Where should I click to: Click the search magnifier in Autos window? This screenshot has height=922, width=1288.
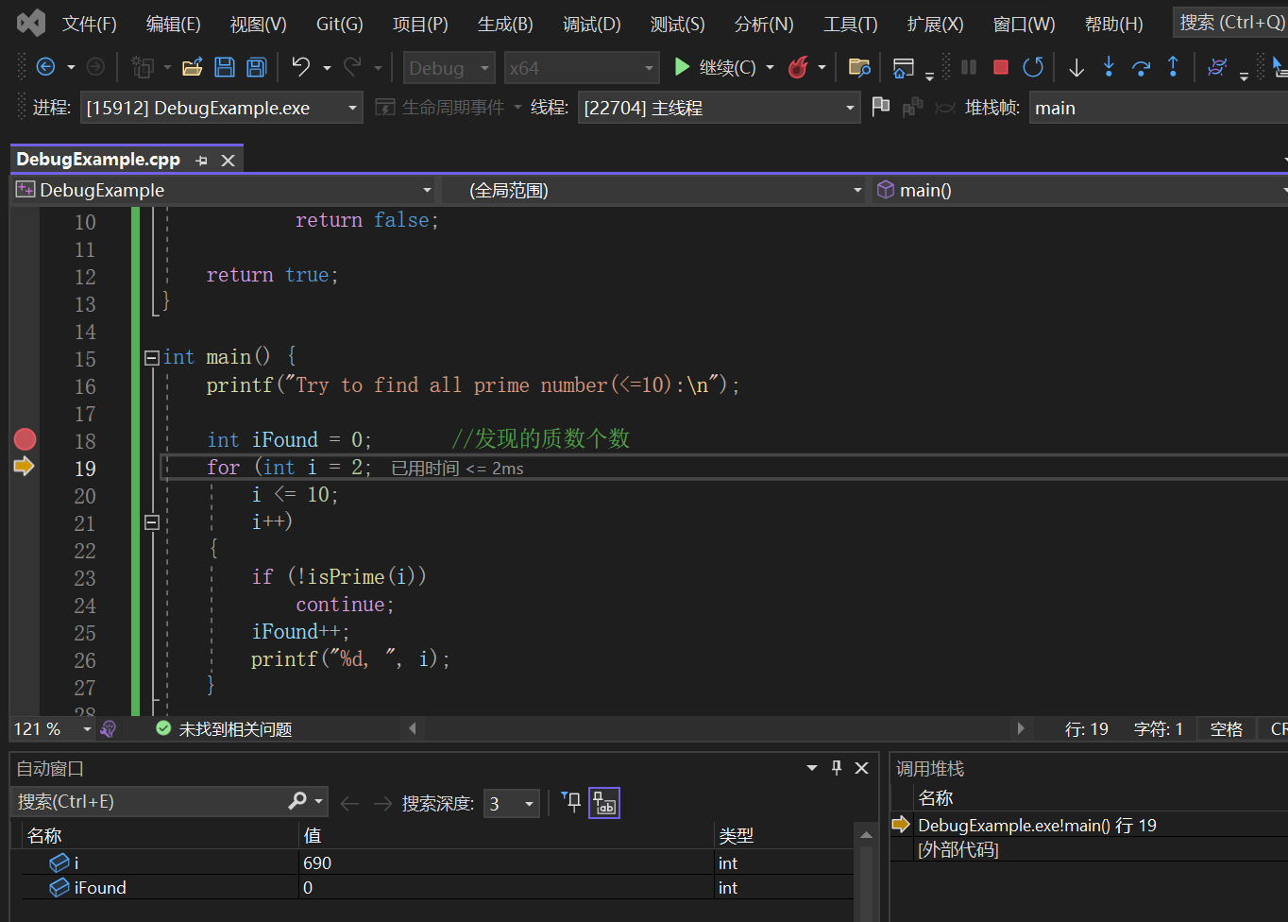(x=297, y=801)
